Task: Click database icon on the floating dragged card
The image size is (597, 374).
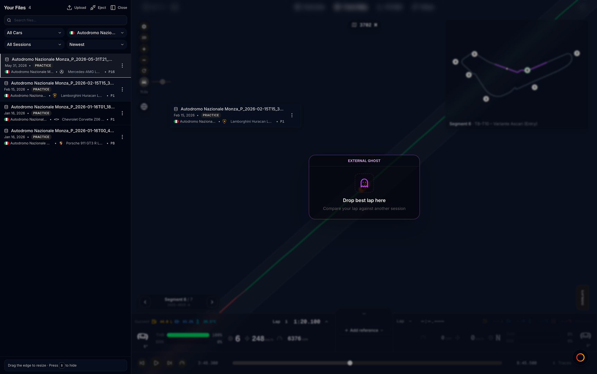Action: pos(176,109)
